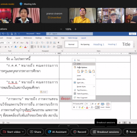The width and height of the screenshot is (137, 137).
Task: Switch to the Table Design tab
Action: [x=73, y=38]
